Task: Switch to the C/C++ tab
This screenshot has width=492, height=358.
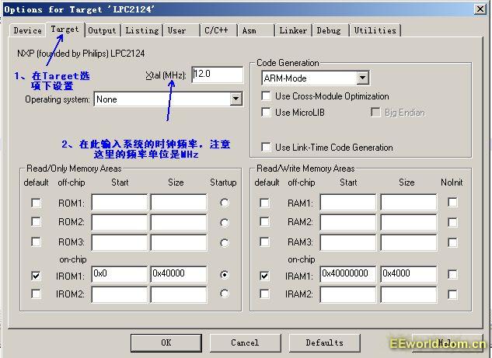Action: [217, 30]
